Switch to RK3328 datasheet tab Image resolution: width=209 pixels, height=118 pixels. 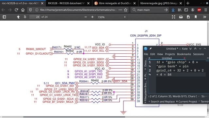pyautogui.click(x=66, y=3)
